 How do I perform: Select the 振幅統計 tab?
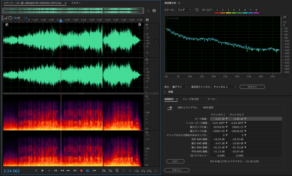[x=169, y=99]
